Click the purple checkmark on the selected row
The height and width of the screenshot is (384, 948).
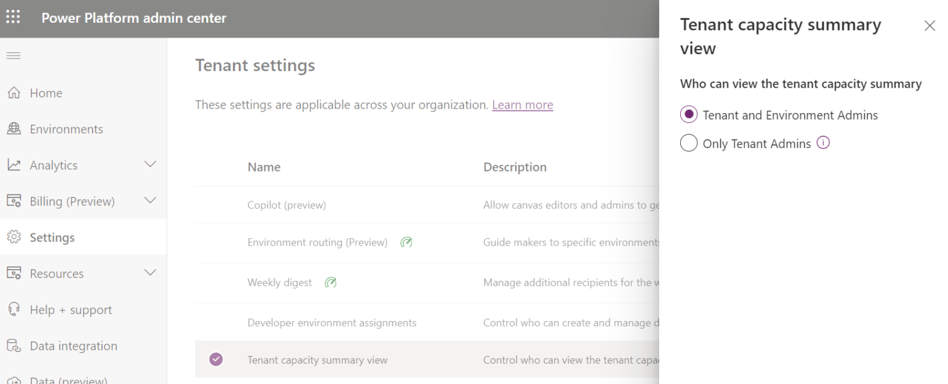[x=215, y=359]
